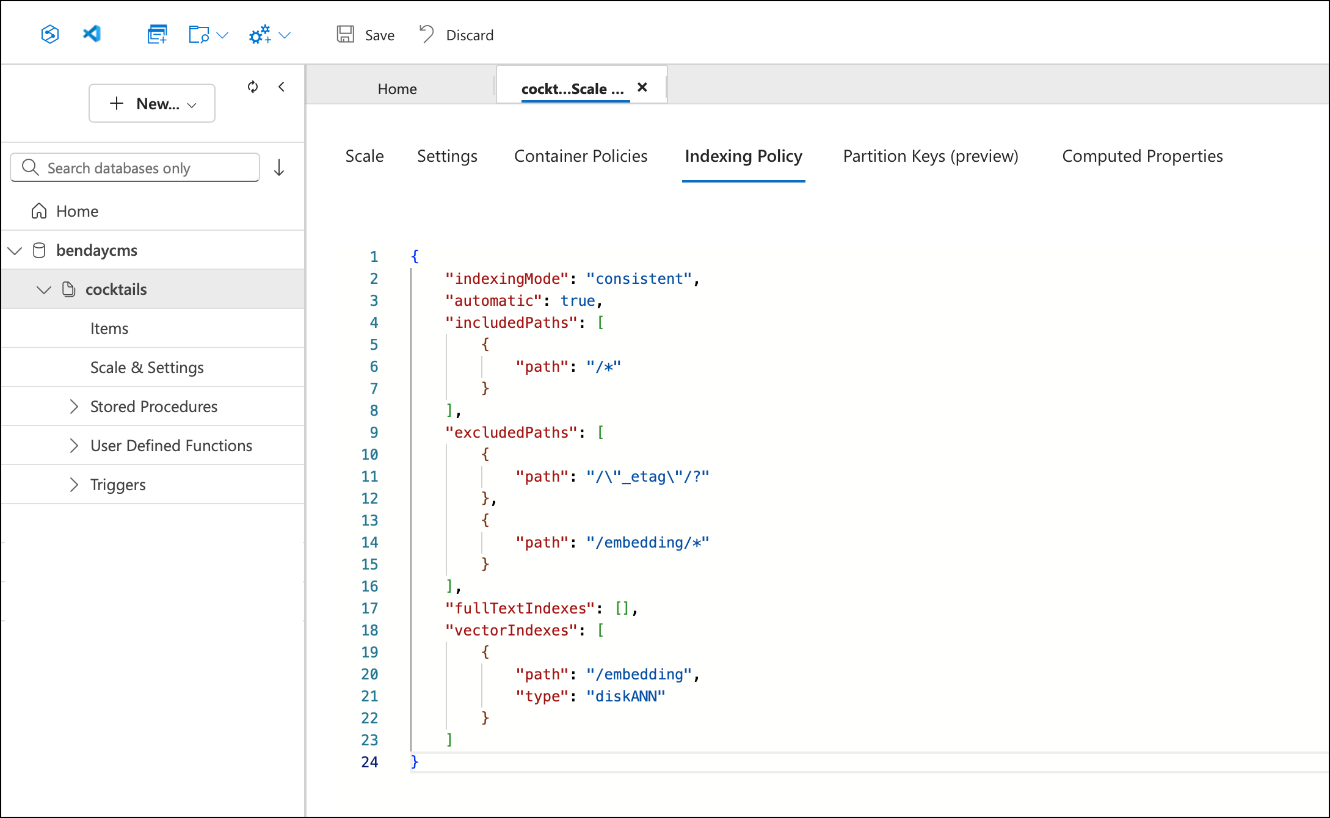Collapse the sidebar panel
Viewport: 1330px width, 818px height.
[282, 87]
